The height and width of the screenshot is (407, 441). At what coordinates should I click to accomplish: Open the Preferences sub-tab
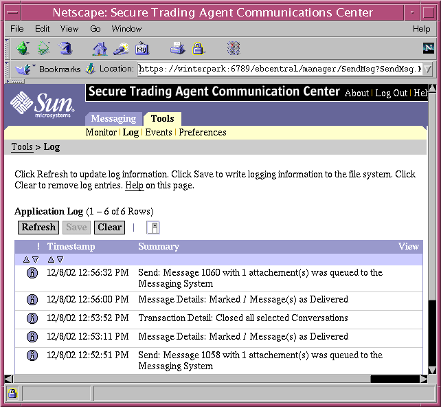coord(203,132)
